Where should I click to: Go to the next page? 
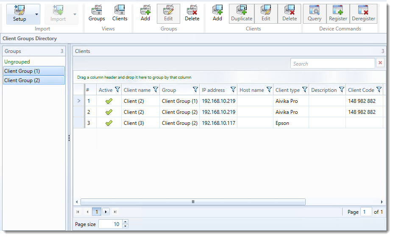106,212
